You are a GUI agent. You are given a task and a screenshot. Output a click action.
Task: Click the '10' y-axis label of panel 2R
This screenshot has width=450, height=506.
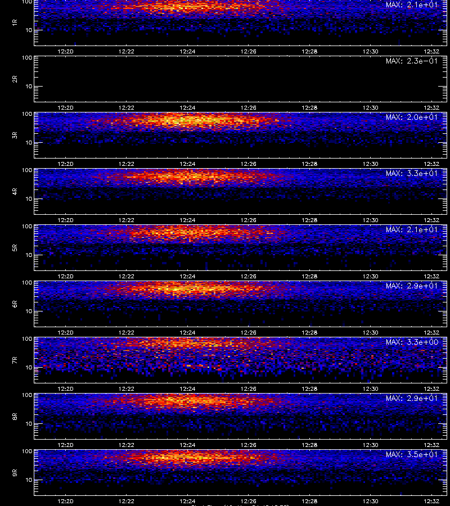click(29, 87)
